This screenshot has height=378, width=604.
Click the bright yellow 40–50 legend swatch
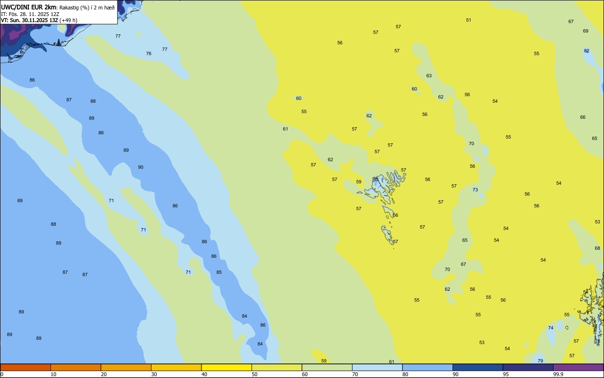[x=226, y=367]
